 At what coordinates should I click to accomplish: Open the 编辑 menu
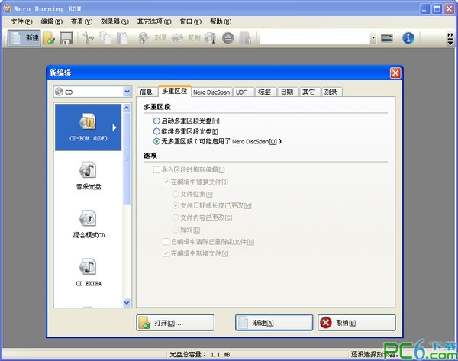pyautogui.click(x=52, y=21)
